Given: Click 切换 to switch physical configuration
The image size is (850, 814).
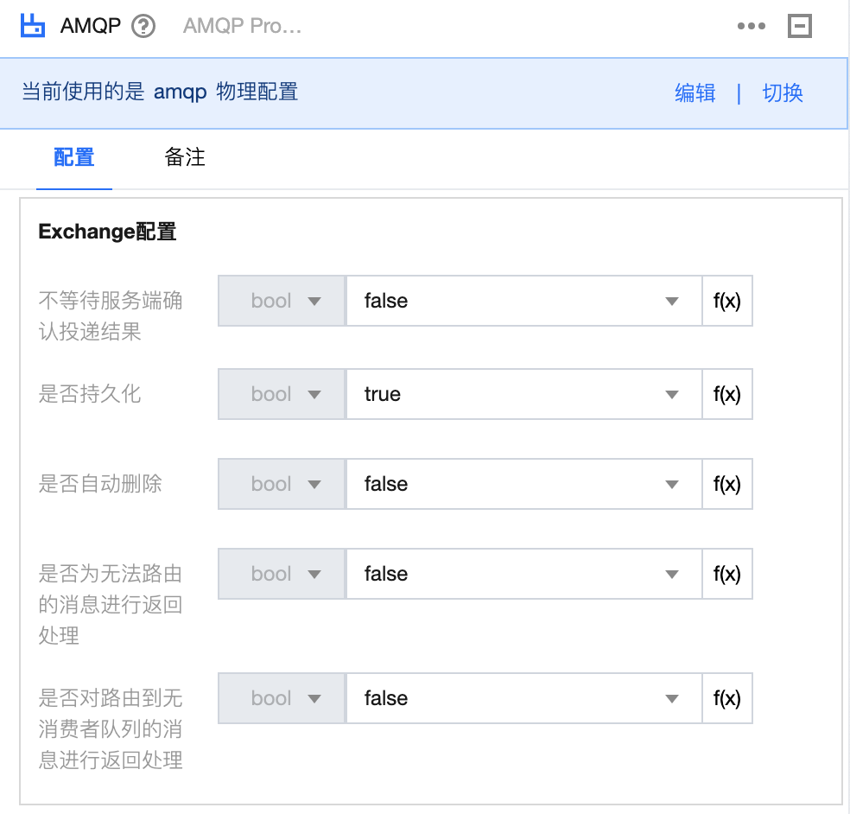Looking at the screenshot, I should pos(782,92).
